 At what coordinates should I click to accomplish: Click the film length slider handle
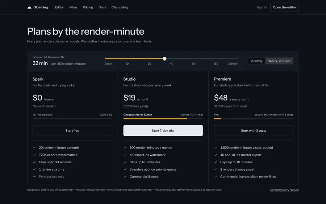(x=164, y=59)
